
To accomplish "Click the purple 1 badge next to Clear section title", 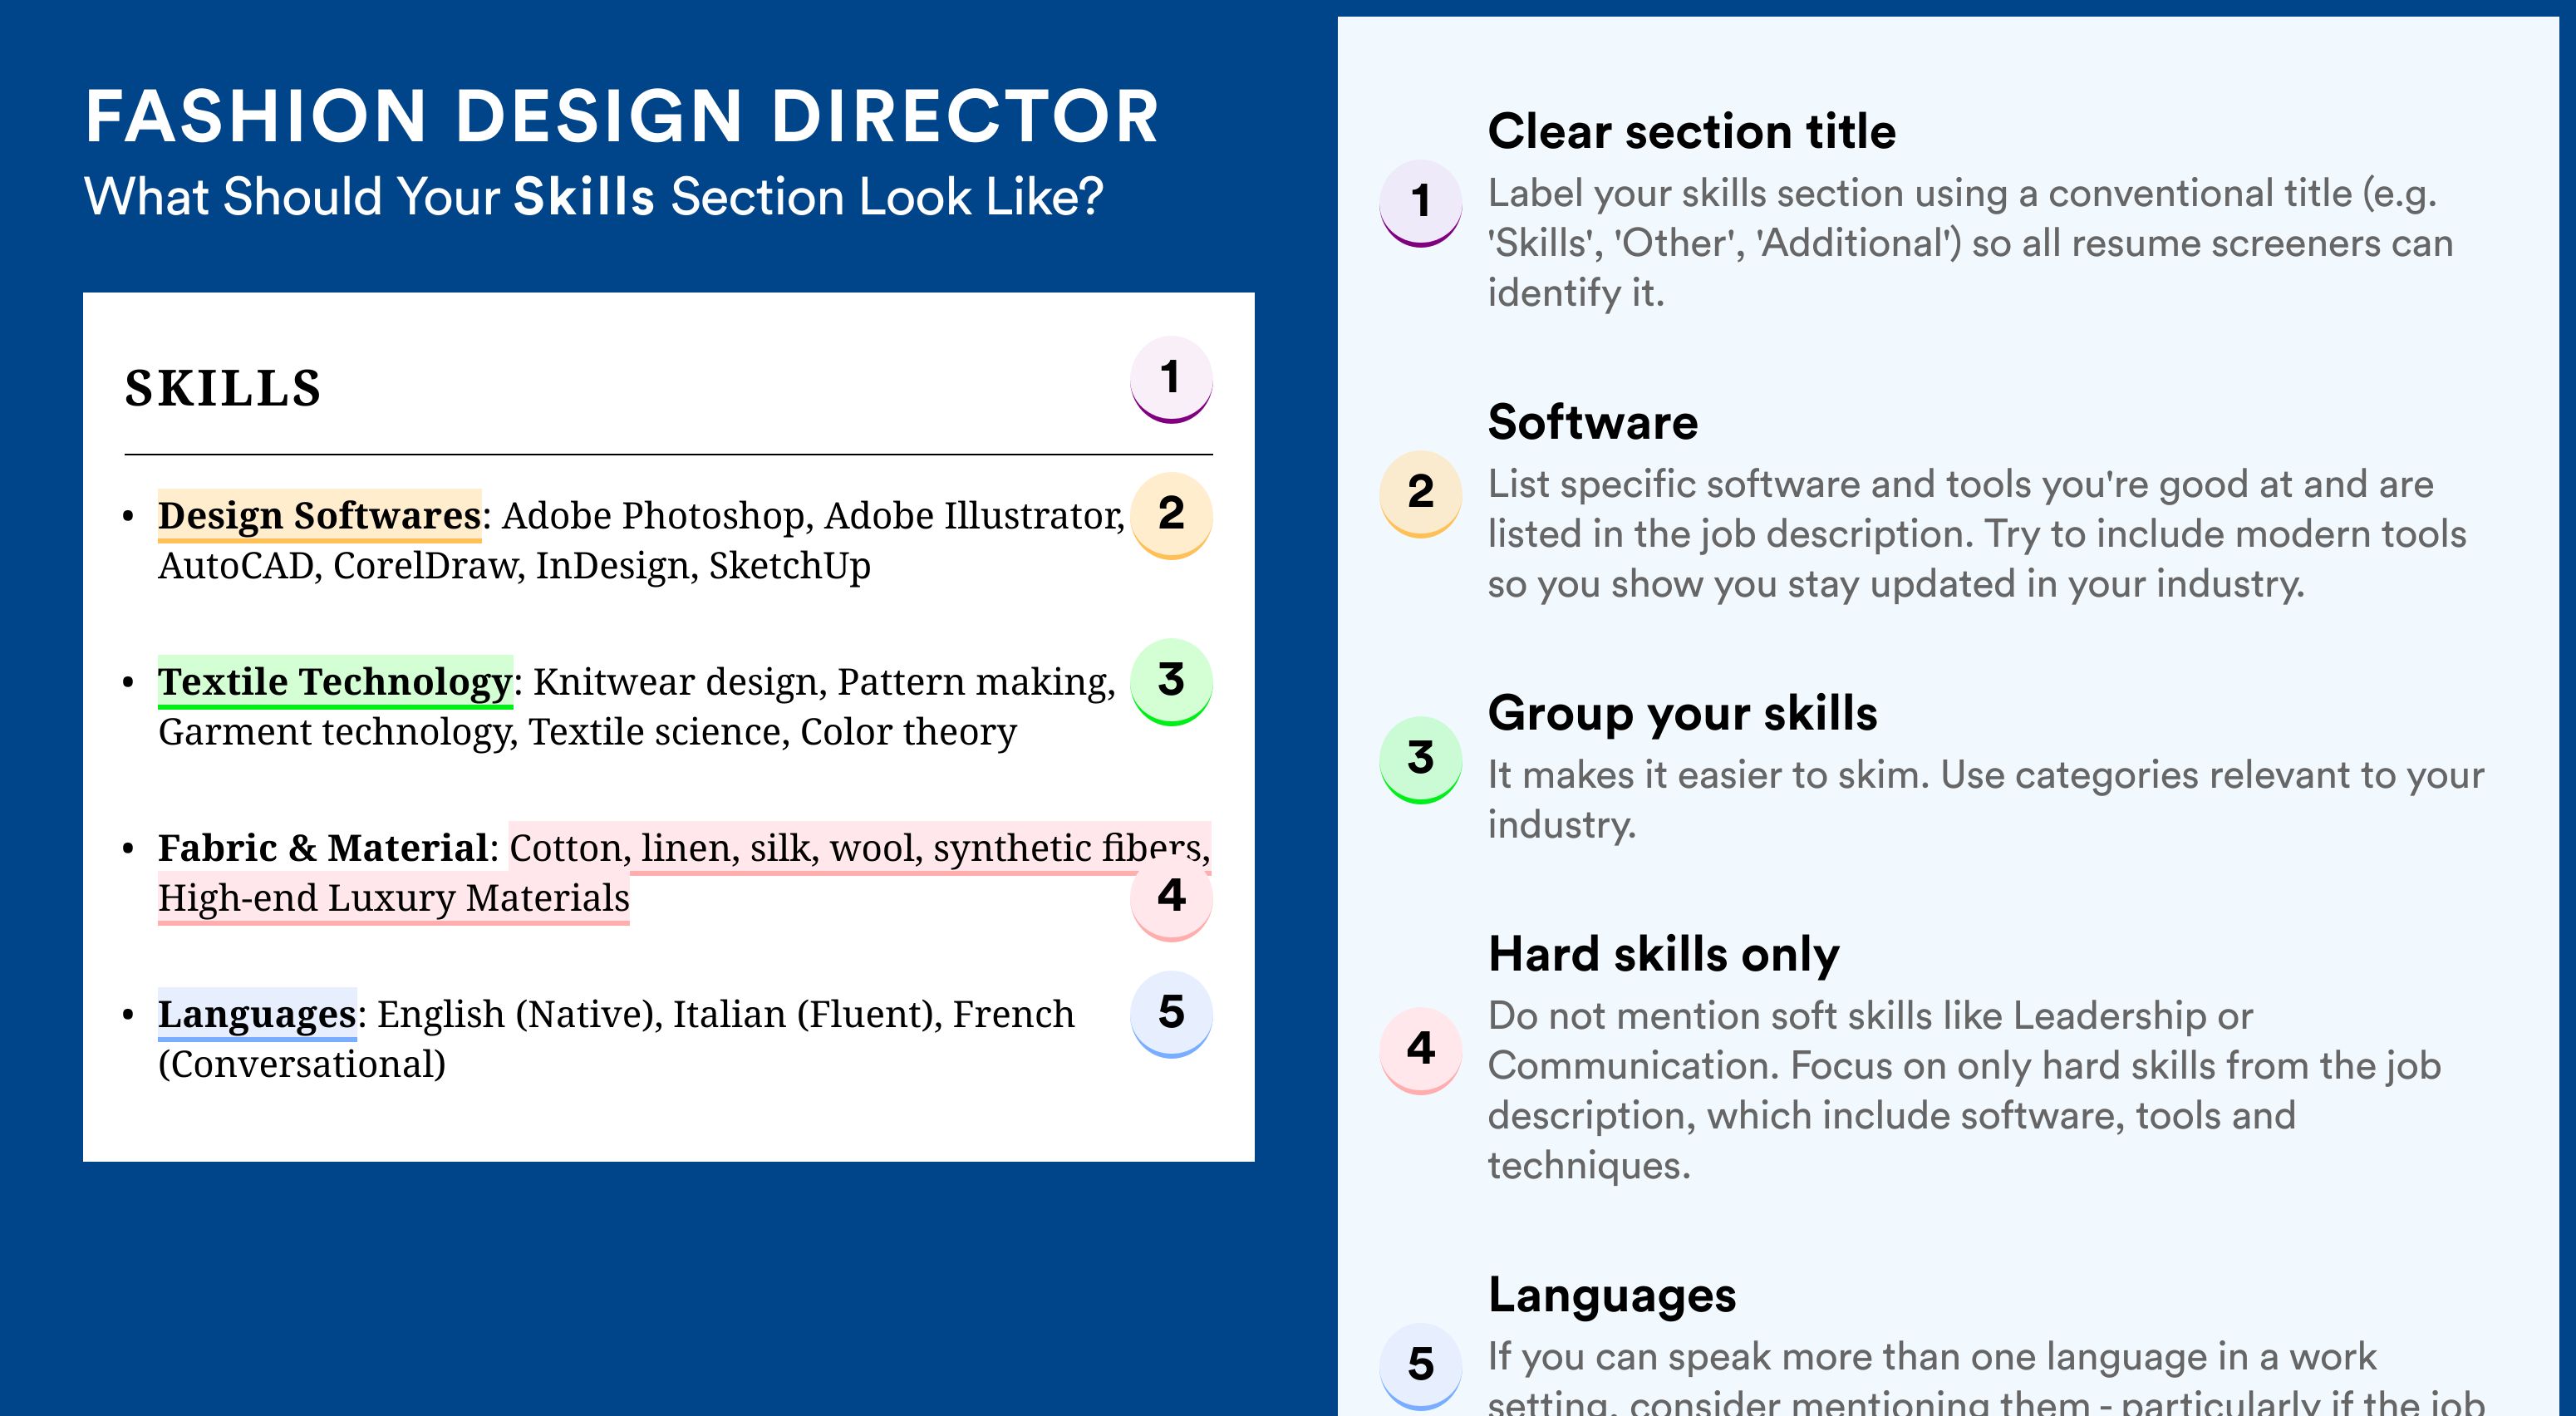I will [1421, 203].
